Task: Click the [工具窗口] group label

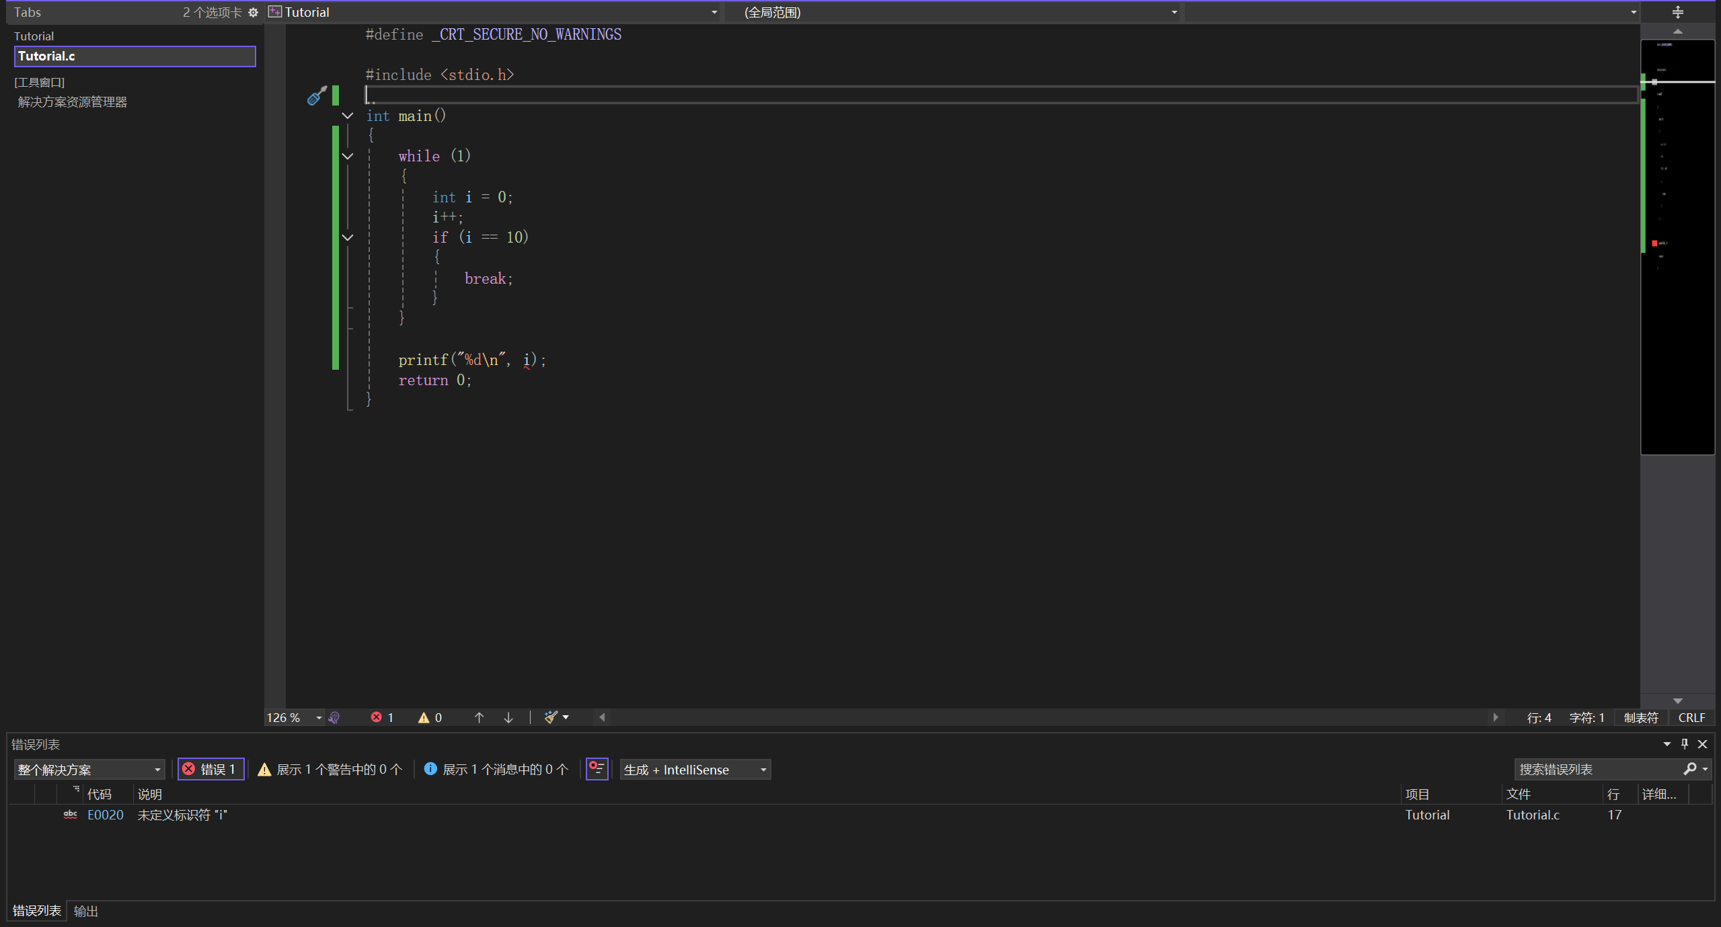Action: pyautogui.click(x=40, y=82)
